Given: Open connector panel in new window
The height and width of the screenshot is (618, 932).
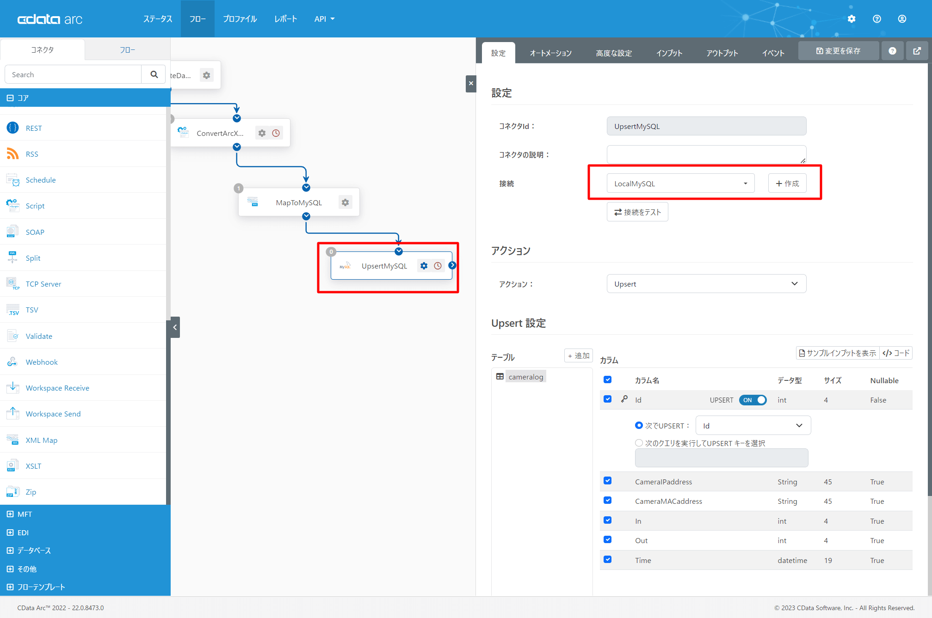Looking at the screenshot, I should pyautogui.click(x=917, y=51).
